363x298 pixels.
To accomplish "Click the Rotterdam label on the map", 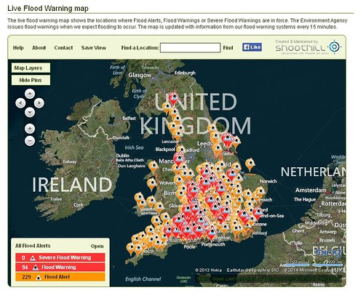I will pyautogui.click(x=333, y=204).
